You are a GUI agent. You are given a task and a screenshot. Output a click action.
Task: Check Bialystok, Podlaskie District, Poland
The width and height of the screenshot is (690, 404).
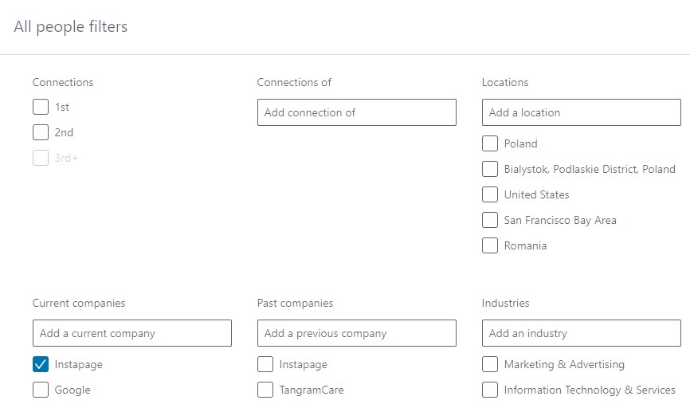pos(490,169)
